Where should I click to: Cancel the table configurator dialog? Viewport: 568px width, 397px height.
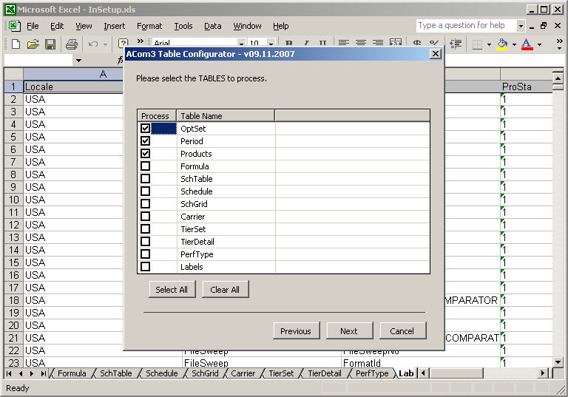[x=402, y=330]
